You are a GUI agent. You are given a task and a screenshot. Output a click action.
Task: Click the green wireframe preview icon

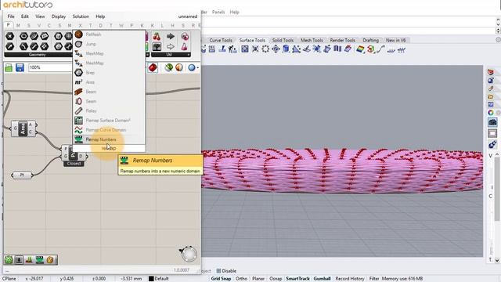[x=169, y=67]
